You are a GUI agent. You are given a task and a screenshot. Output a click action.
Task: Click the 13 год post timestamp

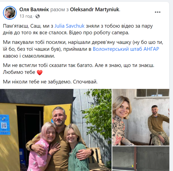[26, 16]
